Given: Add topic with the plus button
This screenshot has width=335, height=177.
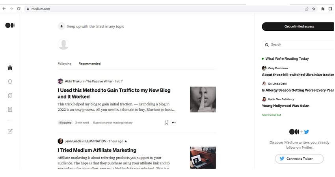Looking at the screenshot, I should pos(61,26).
